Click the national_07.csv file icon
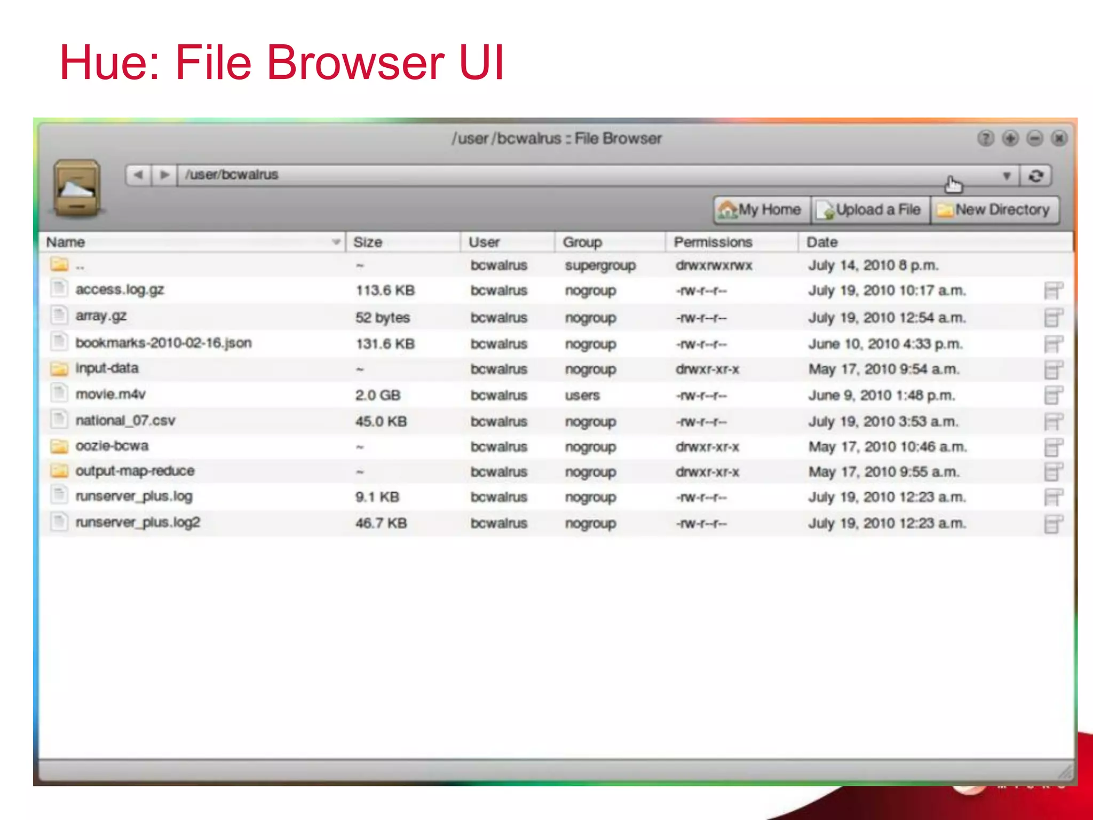Screen dimensions: 1093x820 tap(59, 419)
